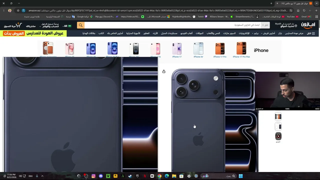Expand the Prime menu in navigation
This screenshot has width=320, height=180.
point(255,33)
